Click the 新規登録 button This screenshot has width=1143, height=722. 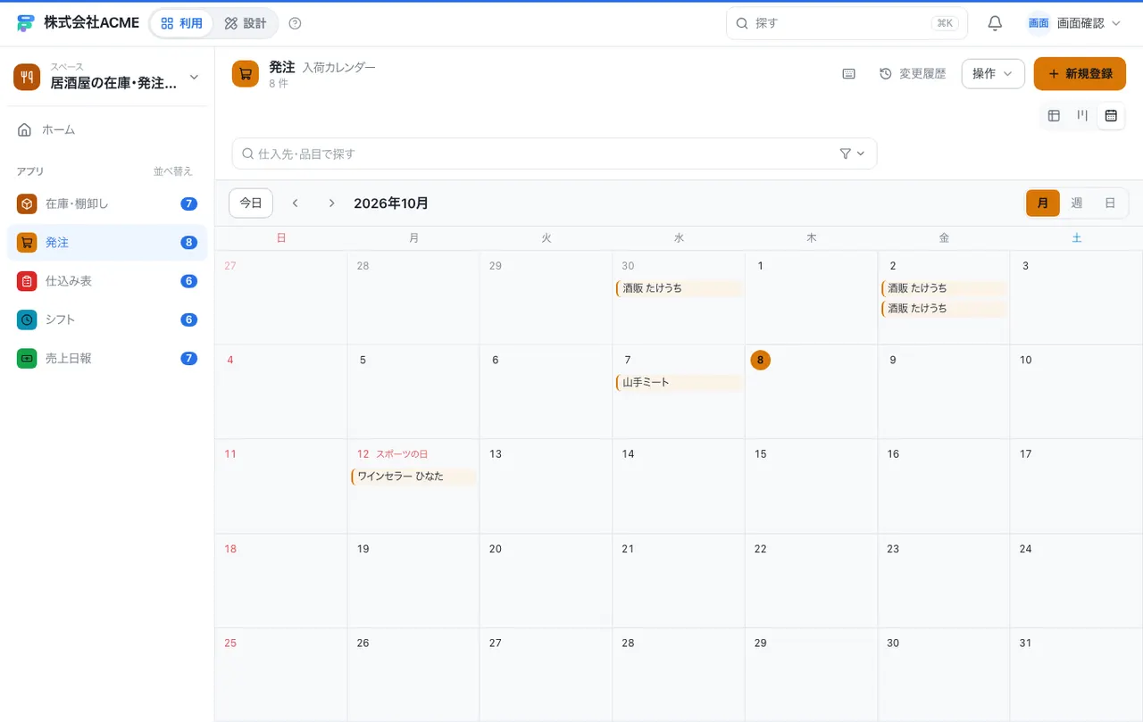click(1080, 74)
